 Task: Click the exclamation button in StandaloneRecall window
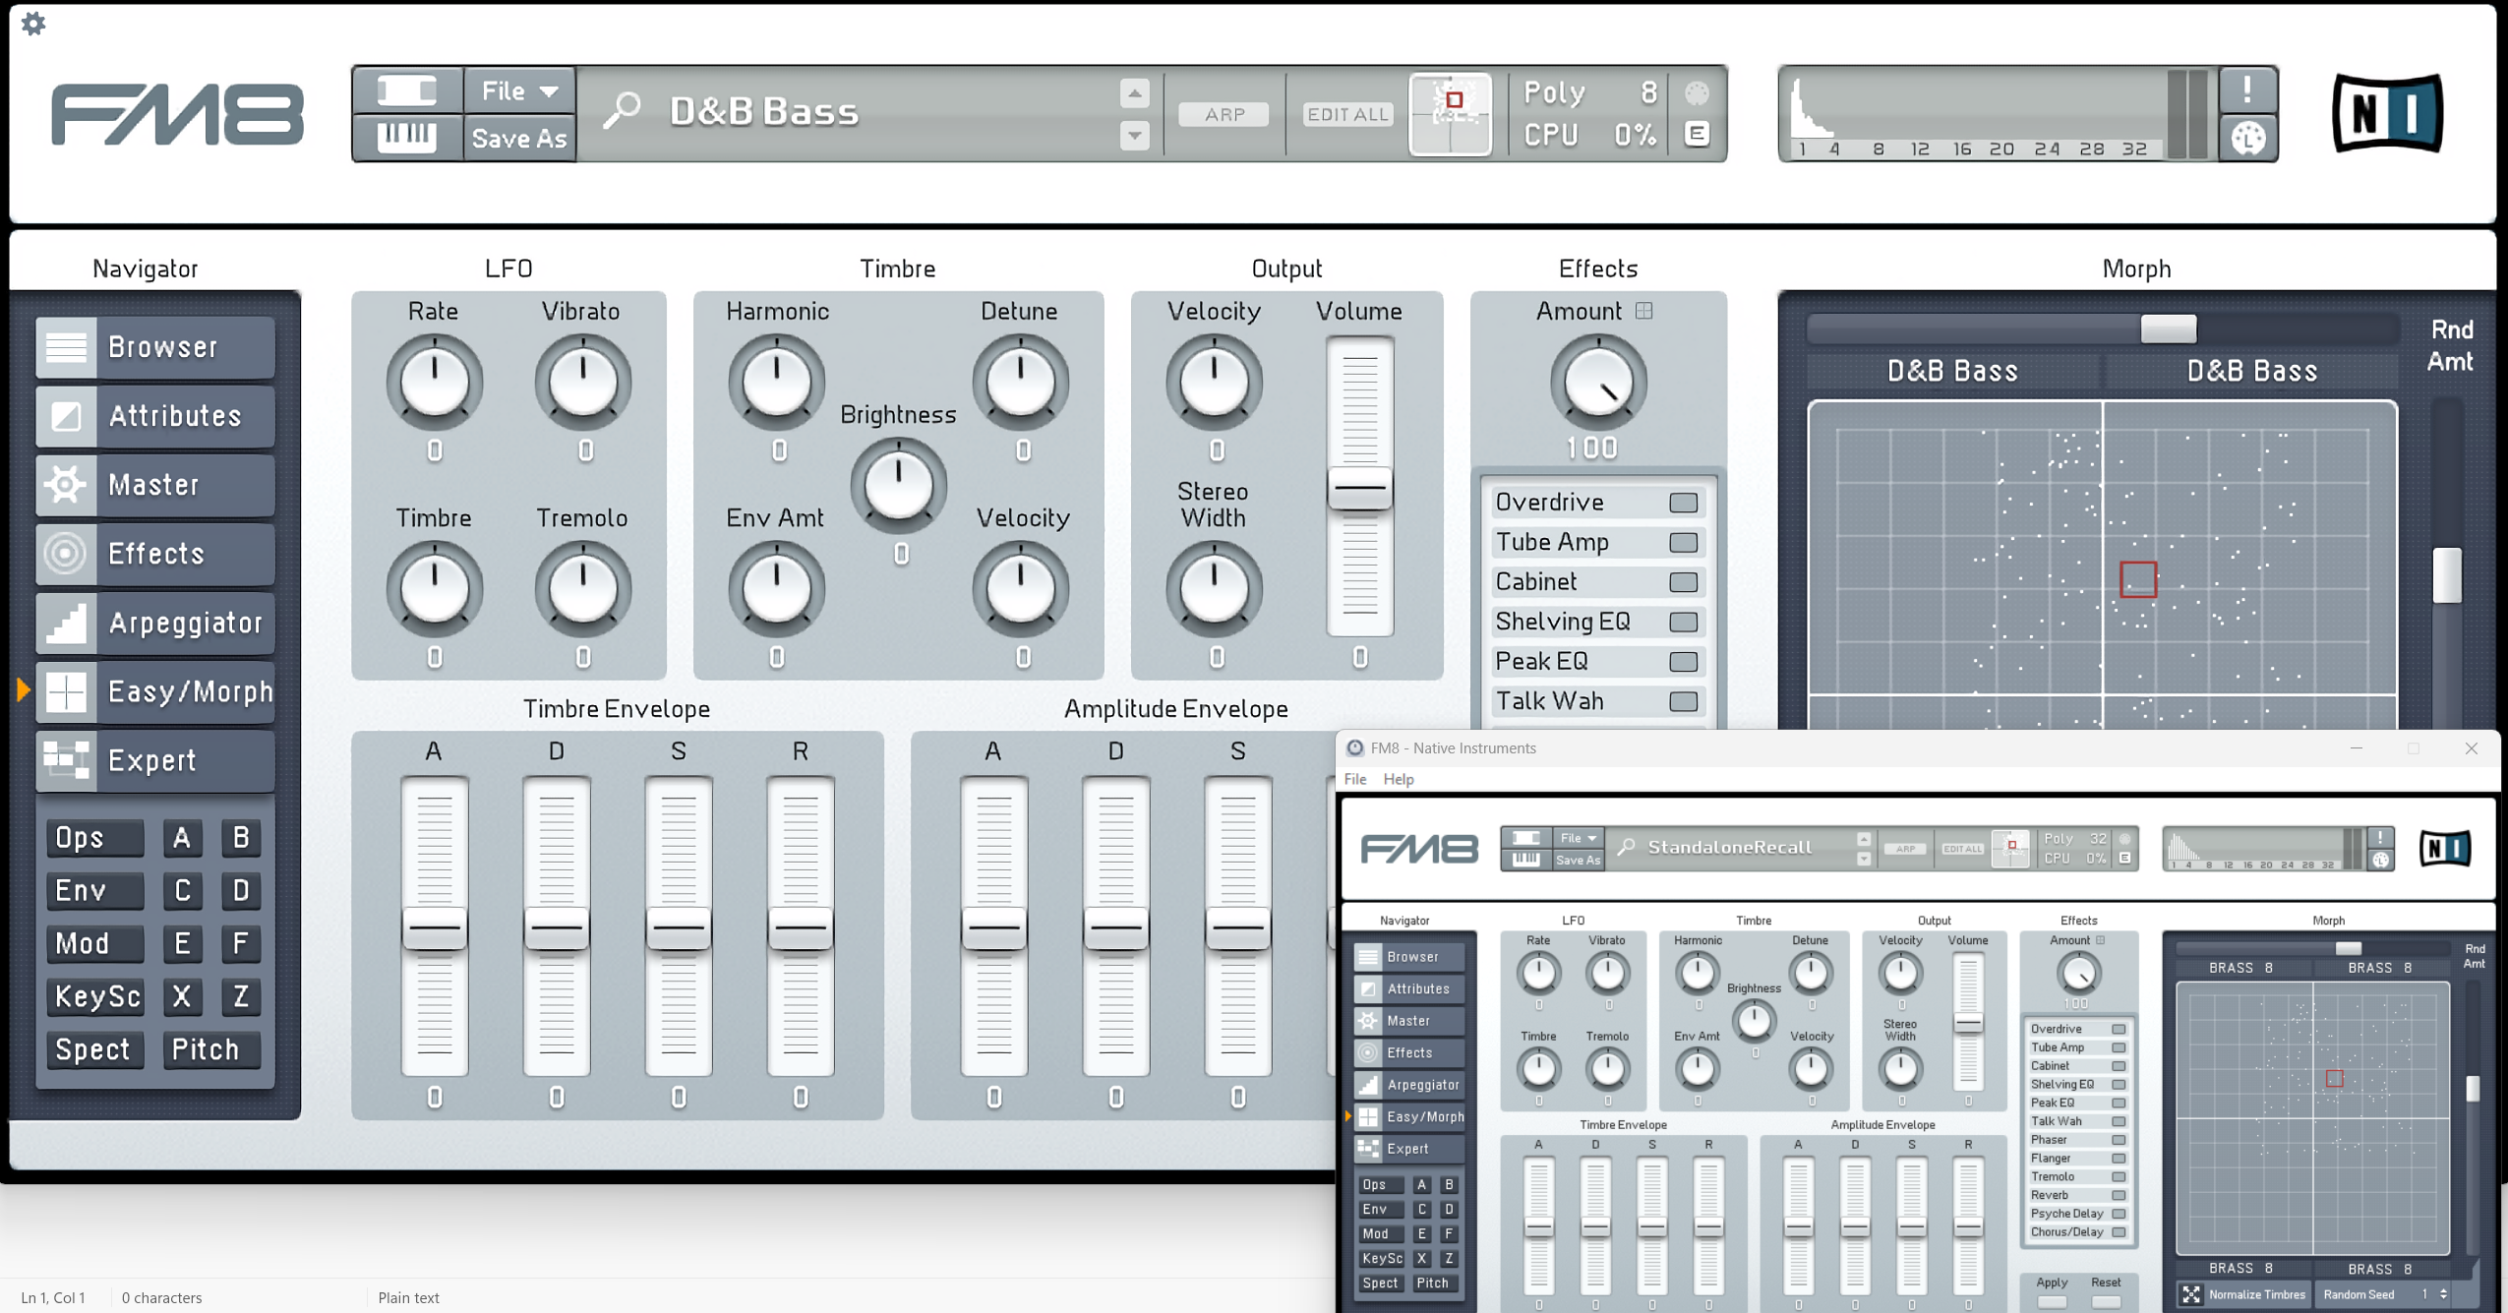pyautogui.click(x=2379, y=838)
